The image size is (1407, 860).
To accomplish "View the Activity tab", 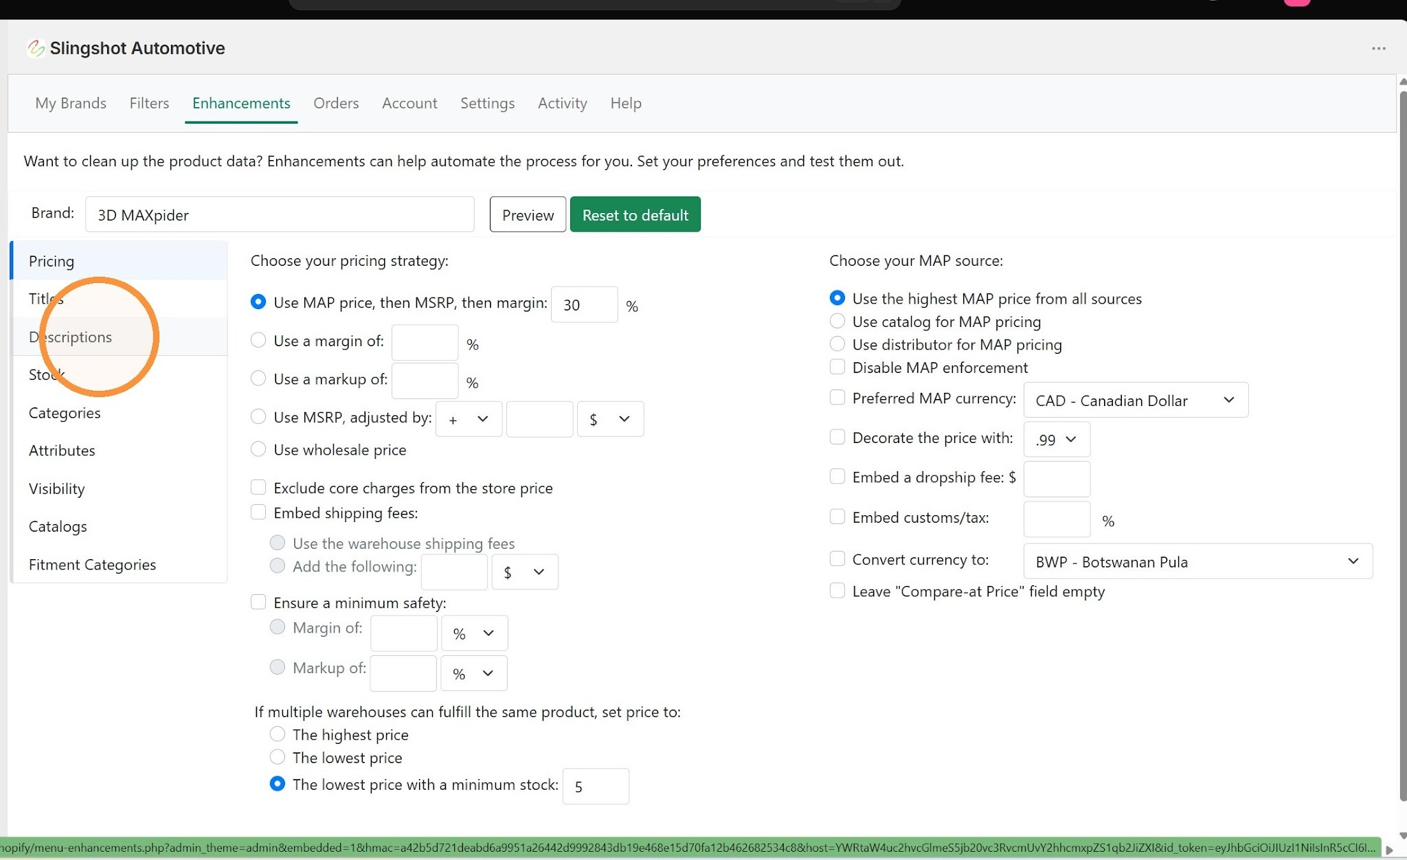I will (562, 103).
